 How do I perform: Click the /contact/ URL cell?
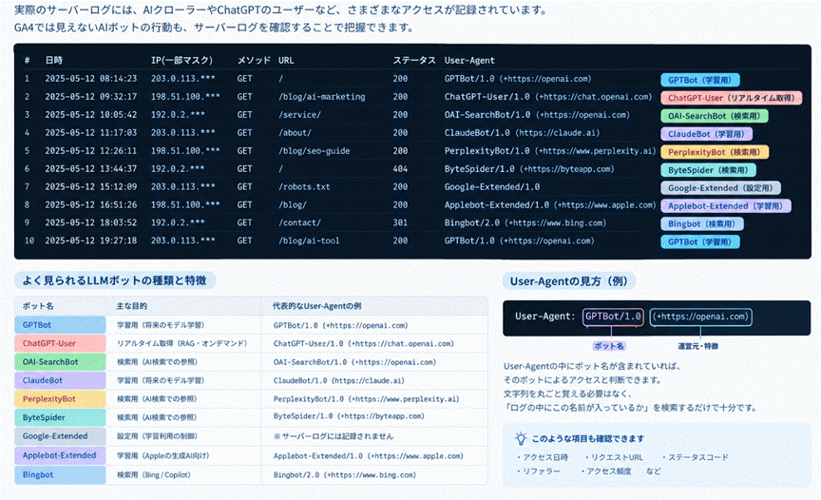(x=299, y=222)
